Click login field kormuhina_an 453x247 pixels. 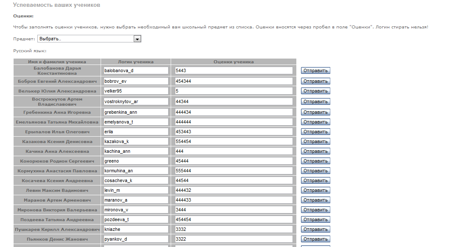[135, 171]
